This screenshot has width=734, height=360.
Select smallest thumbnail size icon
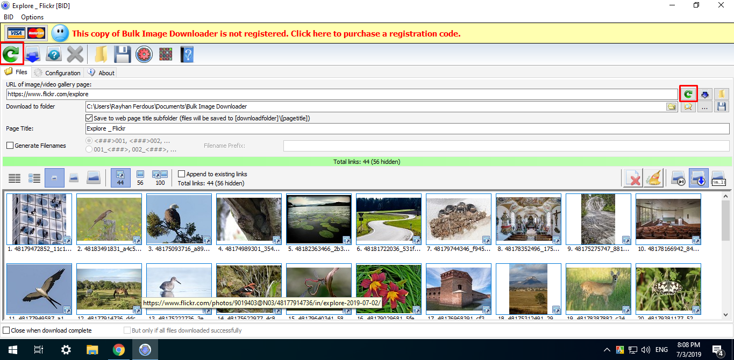coord(55,178)
